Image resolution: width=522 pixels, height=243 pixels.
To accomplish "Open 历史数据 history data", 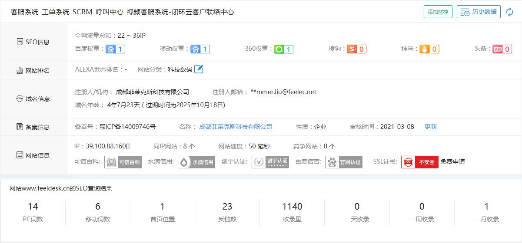I will (x=479, y=12).
